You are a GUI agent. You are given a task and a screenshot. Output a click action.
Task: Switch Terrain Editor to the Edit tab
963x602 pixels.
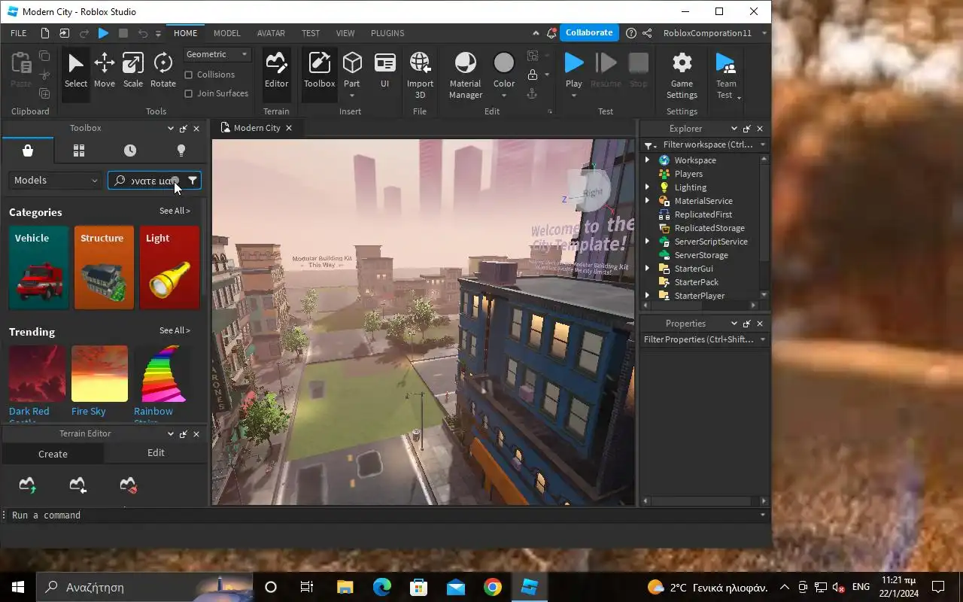[x=156, y=453]
